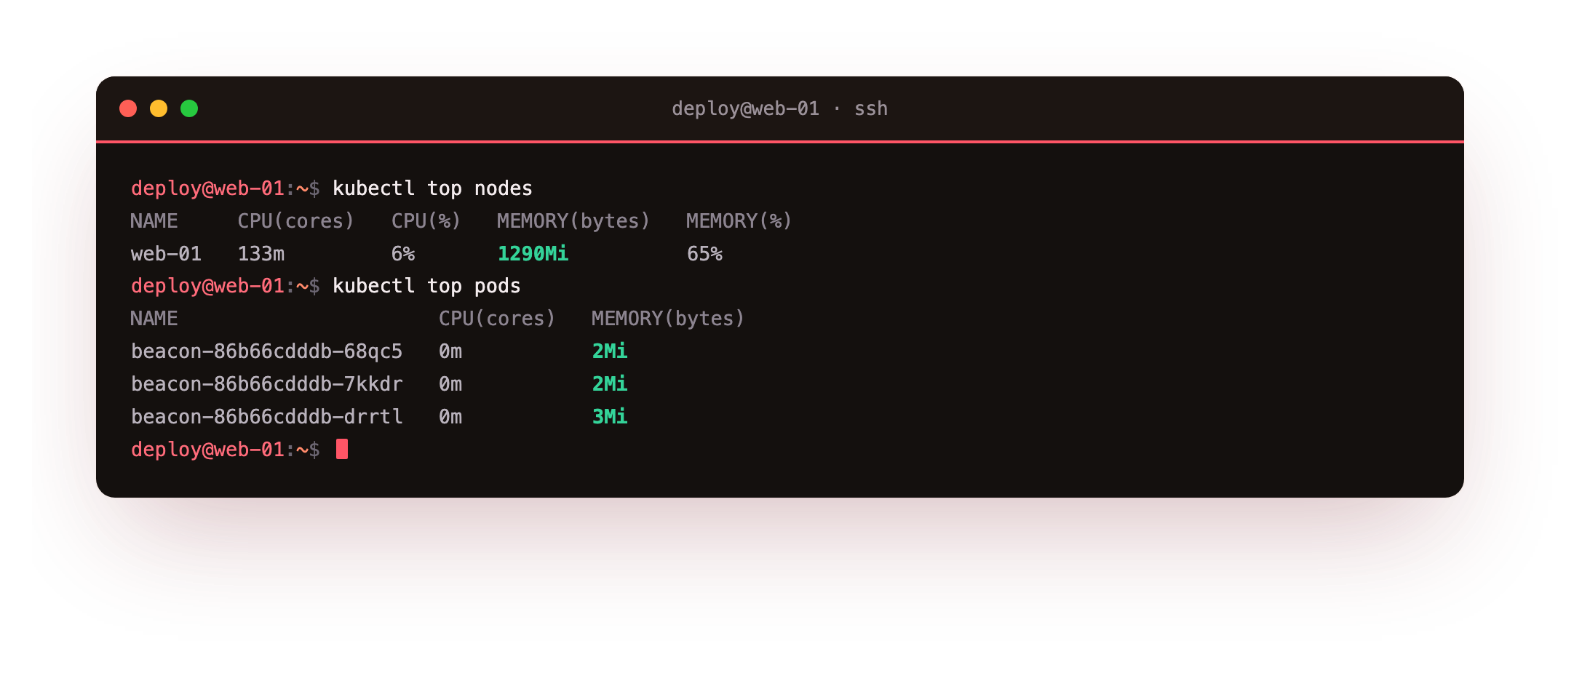Click the 'kubectl top pods' command text
The width and height of the screenshot is (1590, 673).
(x=426, y=286)
